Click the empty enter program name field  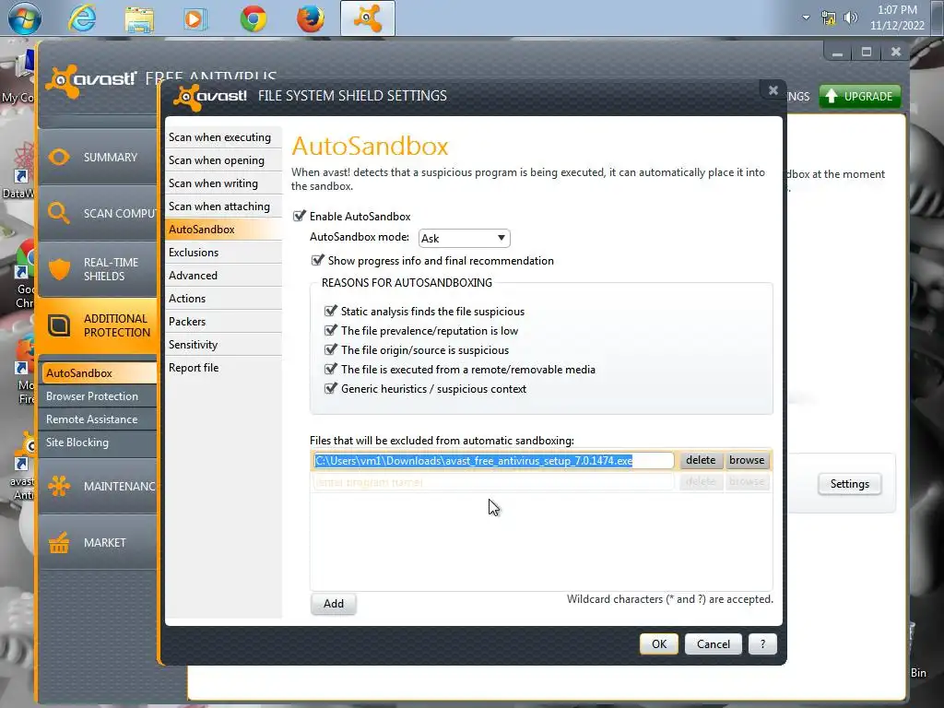point(493,482)
